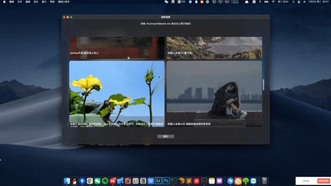Open Finder from the dock

tap(67, 181)
